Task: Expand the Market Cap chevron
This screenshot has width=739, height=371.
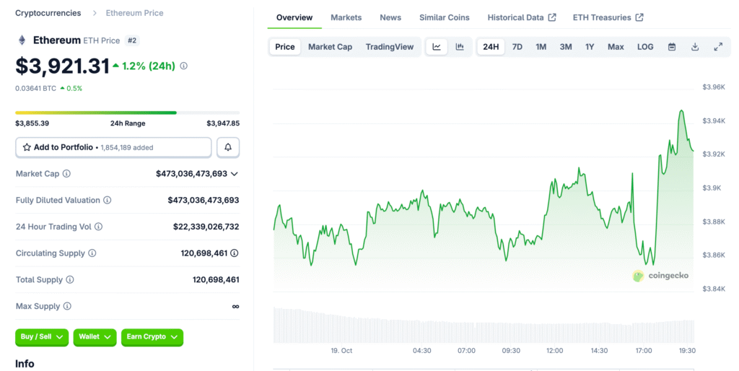Action: coord(235,174)
